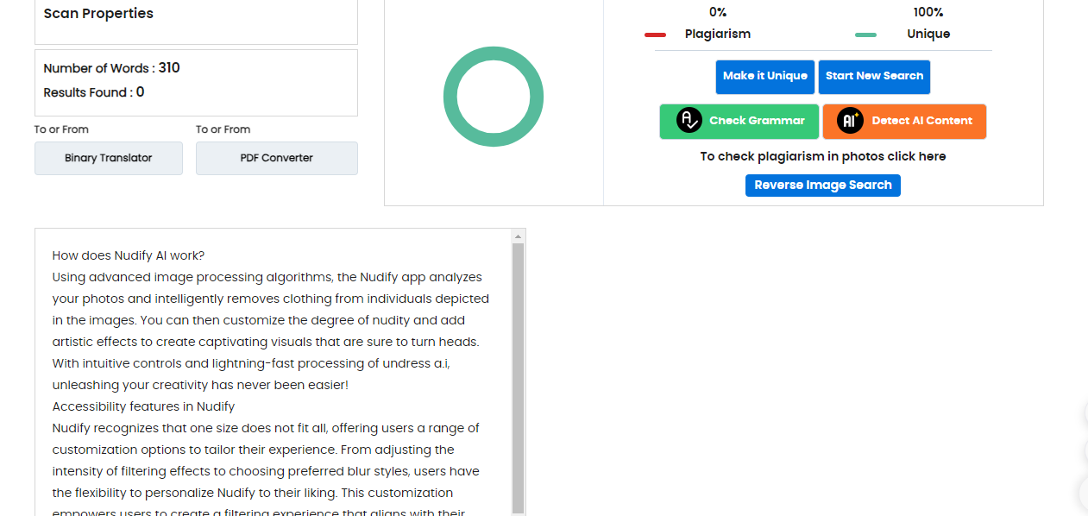Click line starting 'Nudify recognizes that one size'
The height and width of the screenshot is (516, 1088).
pos(266,428)
